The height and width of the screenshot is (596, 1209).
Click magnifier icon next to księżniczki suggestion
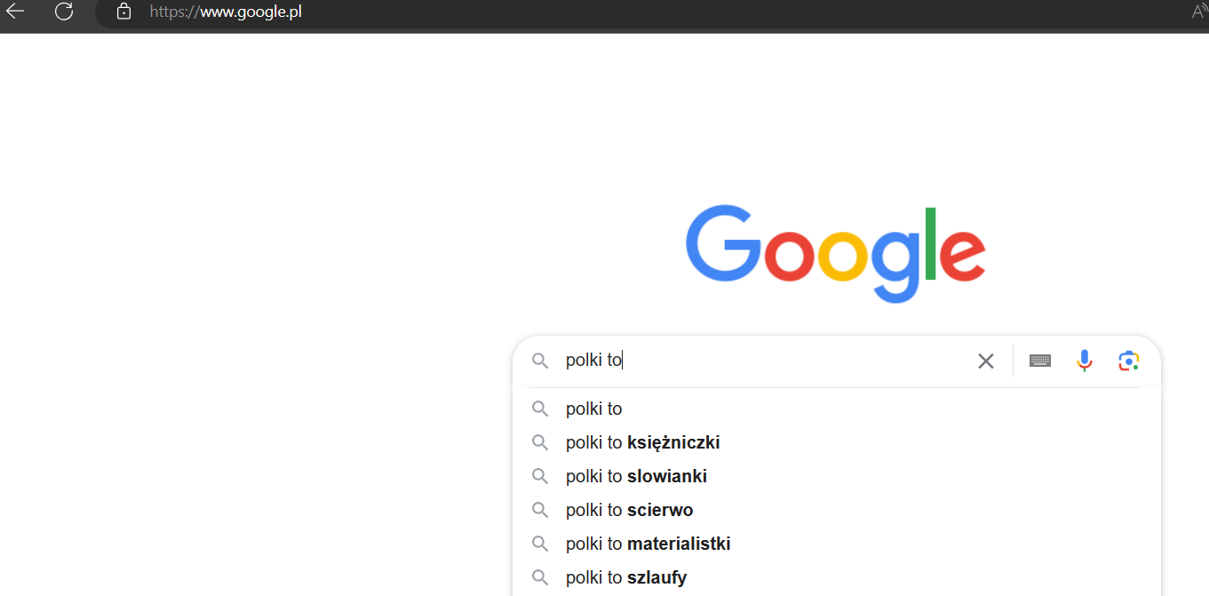click(x=540, y=442)
